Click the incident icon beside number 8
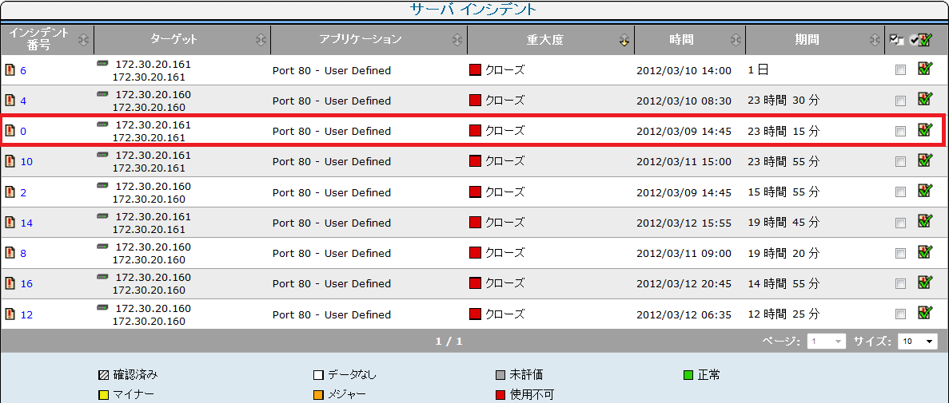This screenshot has height=403, width=949. (10, 253)
